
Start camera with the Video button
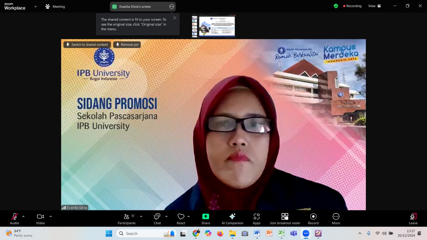(41, 219)
